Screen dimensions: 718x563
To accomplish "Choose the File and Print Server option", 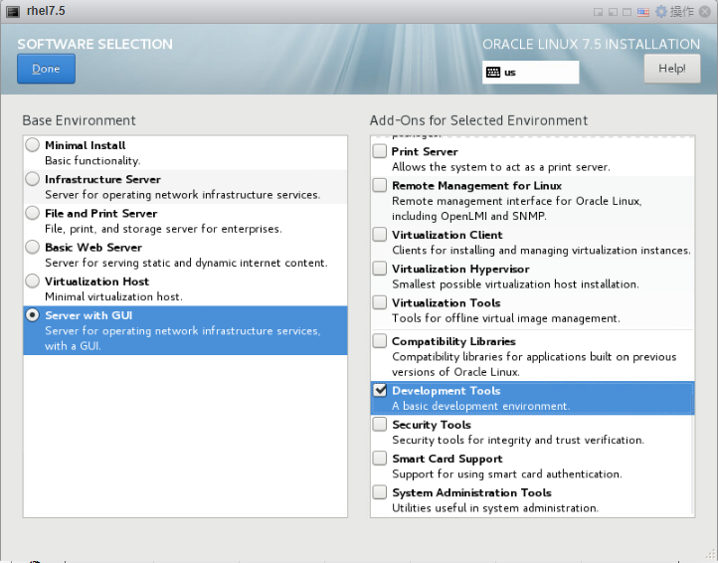I will pyautogui.click(x=33, y=213).
